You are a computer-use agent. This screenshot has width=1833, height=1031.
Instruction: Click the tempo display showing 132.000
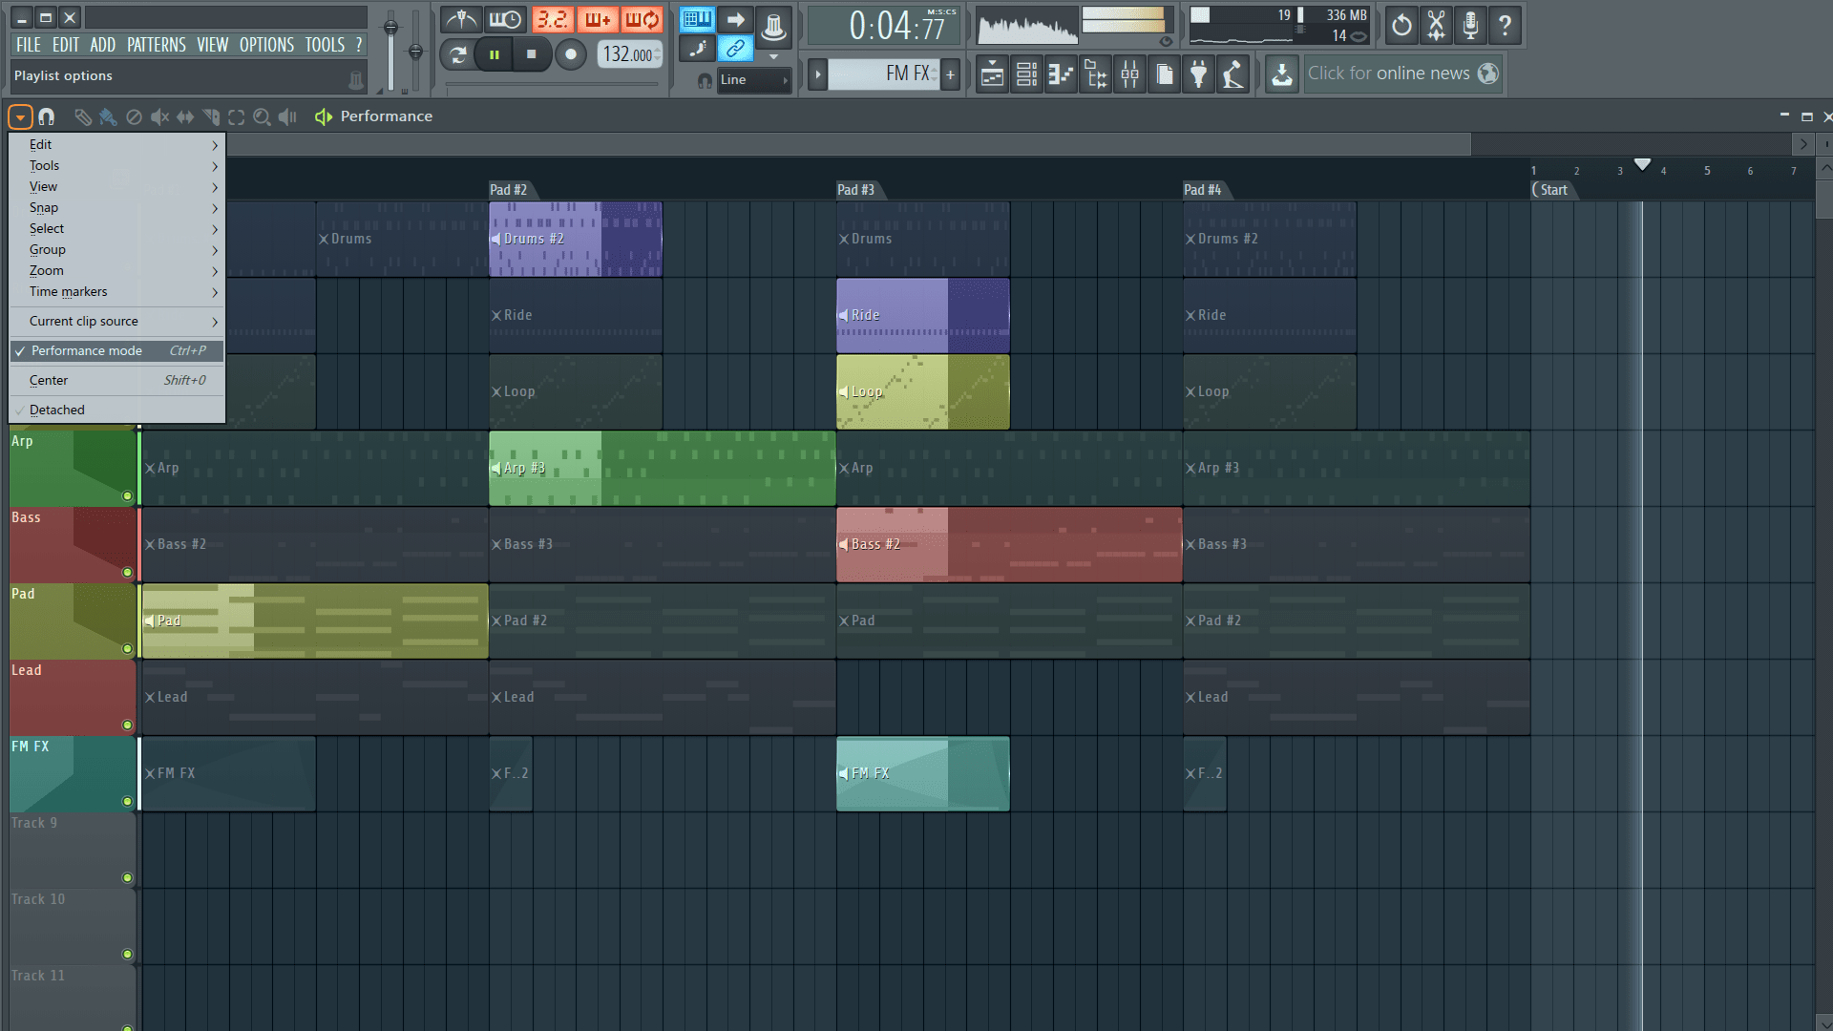(627, 54)
